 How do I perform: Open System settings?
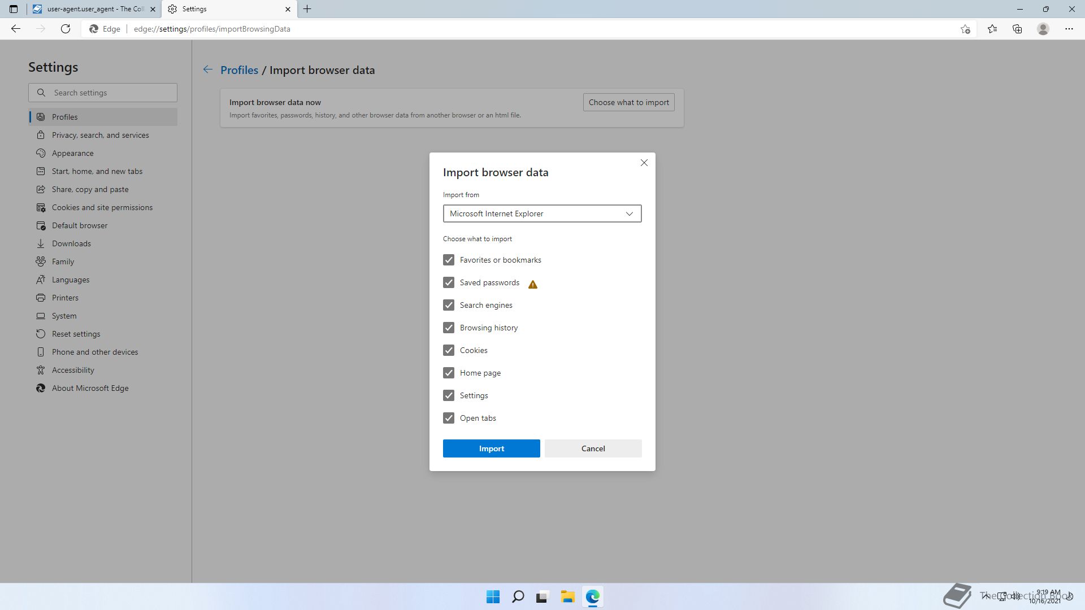103,316
